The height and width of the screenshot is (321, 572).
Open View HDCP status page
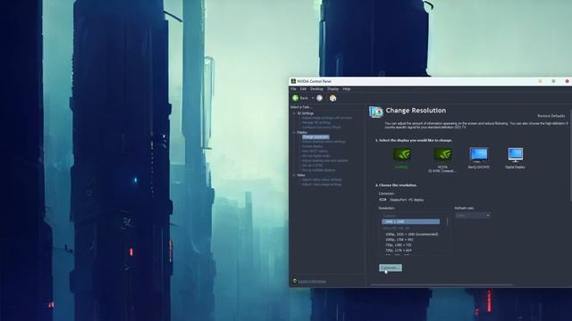[x=315, y=151]
